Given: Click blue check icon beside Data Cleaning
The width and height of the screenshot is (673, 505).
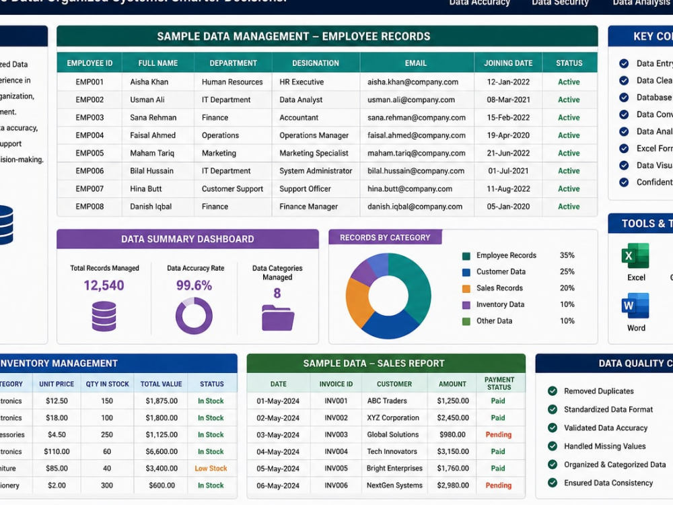Looking at the screenshot, I should [x=624, y=80].
